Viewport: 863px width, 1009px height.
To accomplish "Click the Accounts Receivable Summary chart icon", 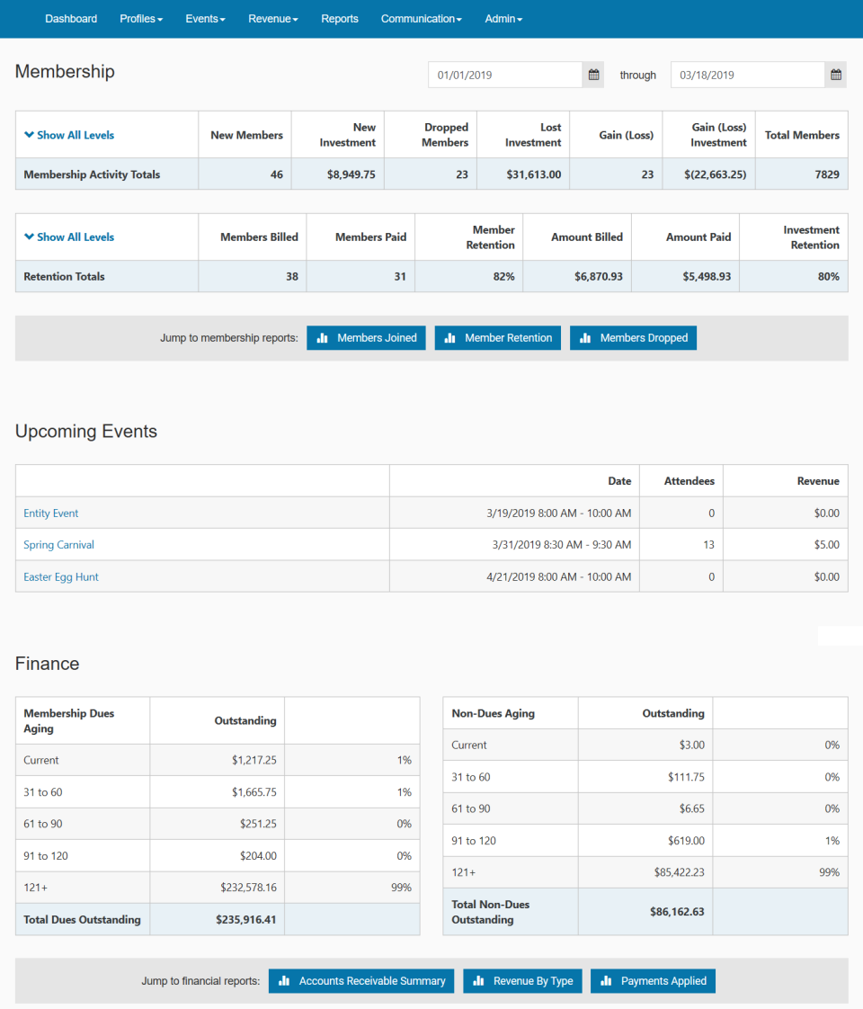I will coord(283,980).
